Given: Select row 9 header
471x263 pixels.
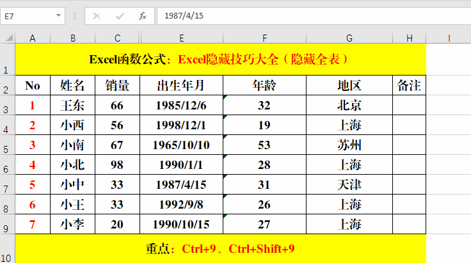Looking at the screenshot, I should [x=7, y=224].
